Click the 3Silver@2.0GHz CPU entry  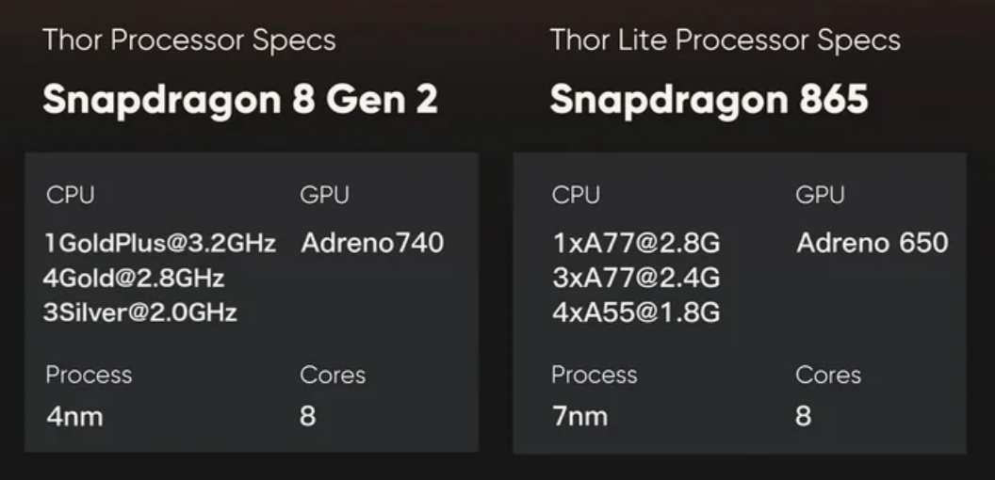coord(139,312)
